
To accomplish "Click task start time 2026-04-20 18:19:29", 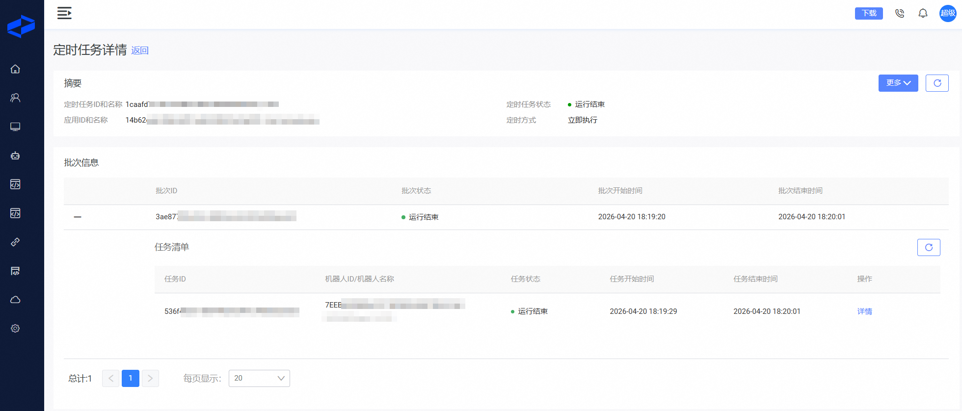I will 643,311.
